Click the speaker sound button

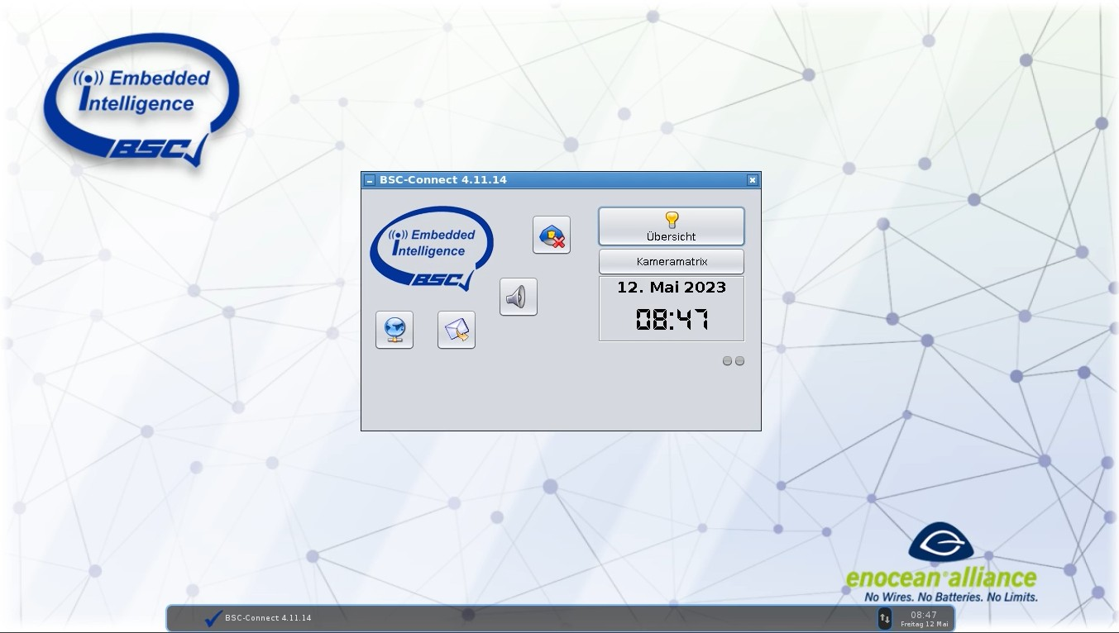[519, 297]
